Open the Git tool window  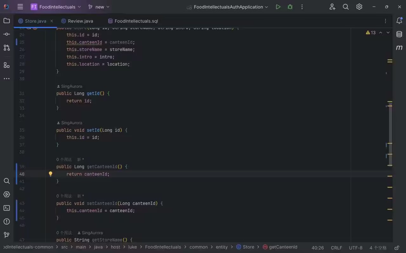[7, 235]
